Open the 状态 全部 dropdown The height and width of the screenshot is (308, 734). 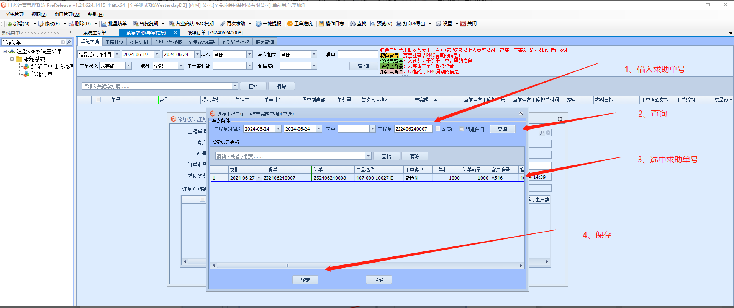click(x=250, y=55)
